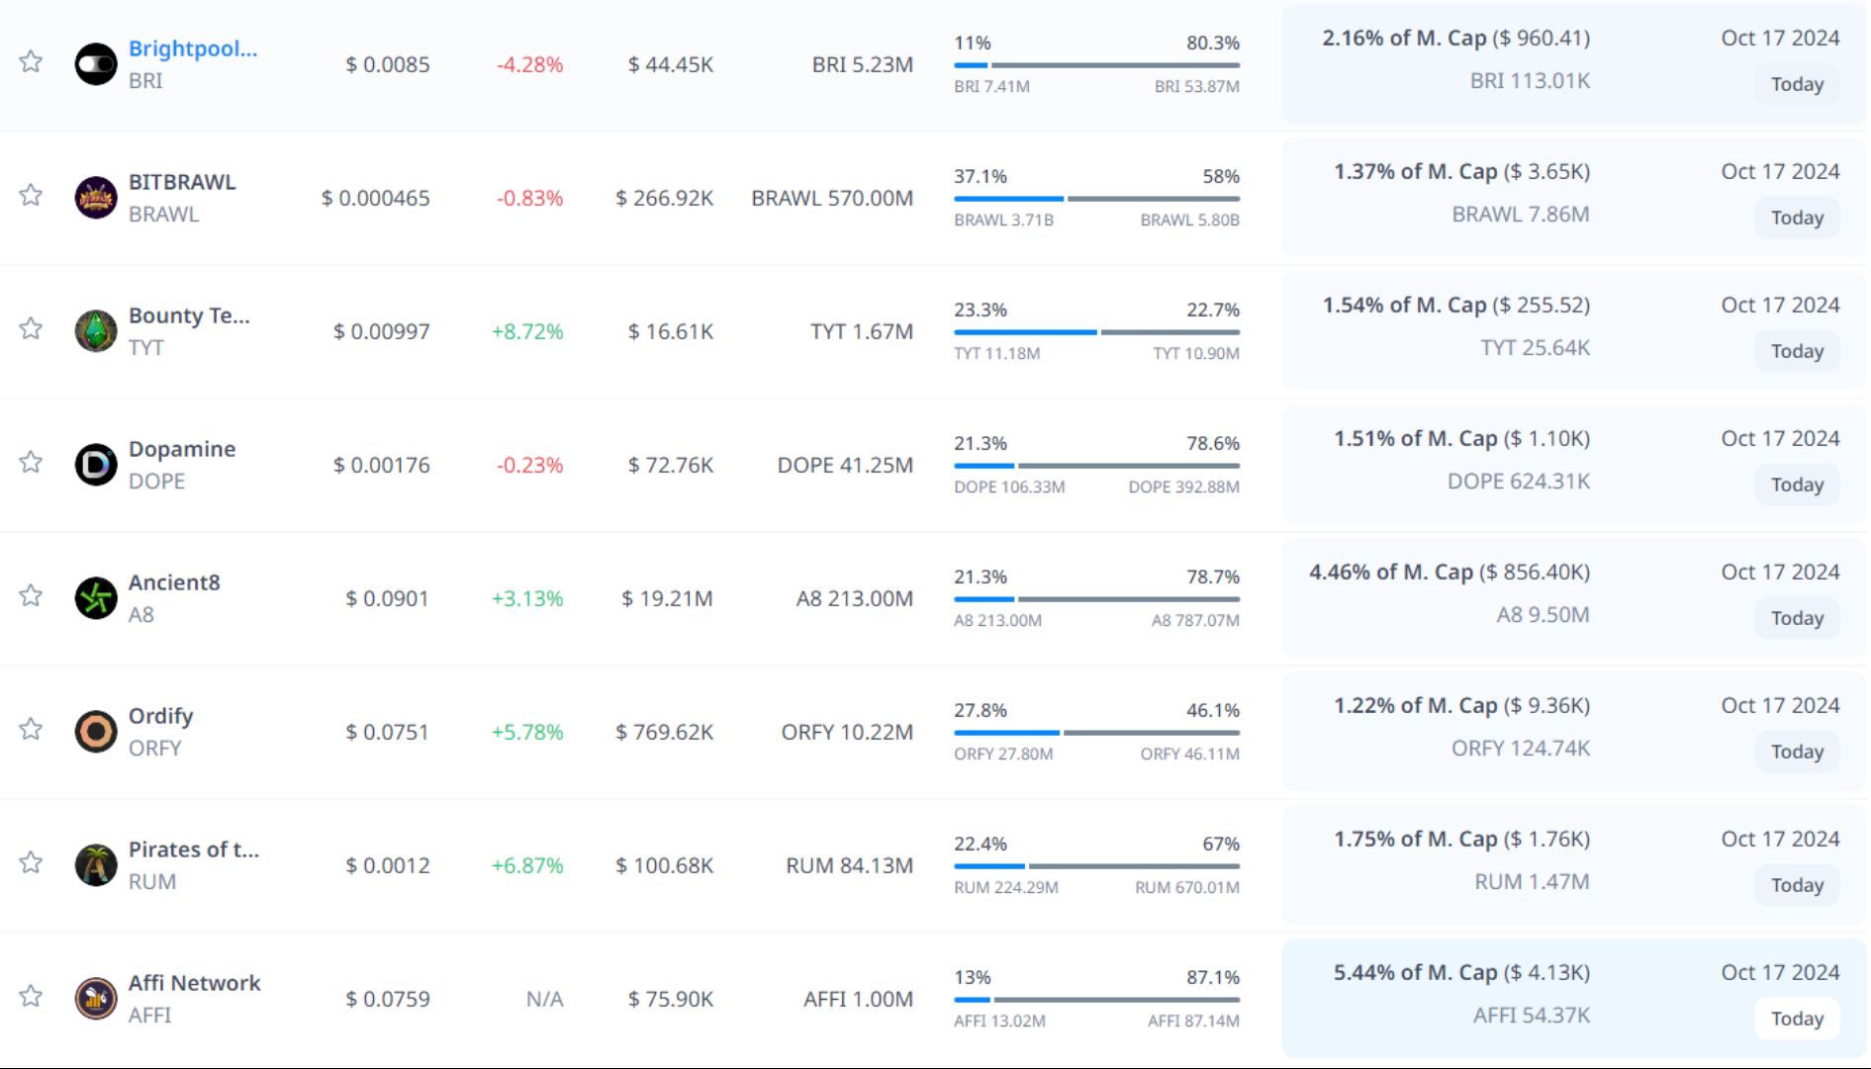
Task: Toggle favorite star for BITBRAWL
Action: 31,196
